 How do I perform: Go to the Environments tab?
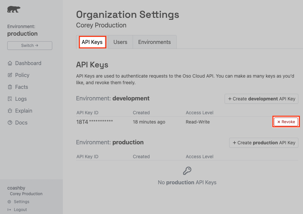coord(154,42)
